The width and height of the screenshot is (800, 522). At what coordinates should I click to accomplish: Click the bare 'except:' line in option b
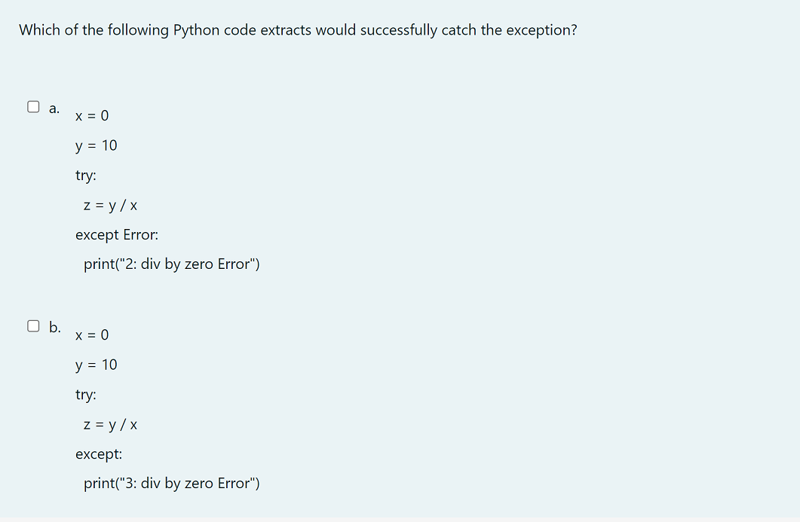99,454
